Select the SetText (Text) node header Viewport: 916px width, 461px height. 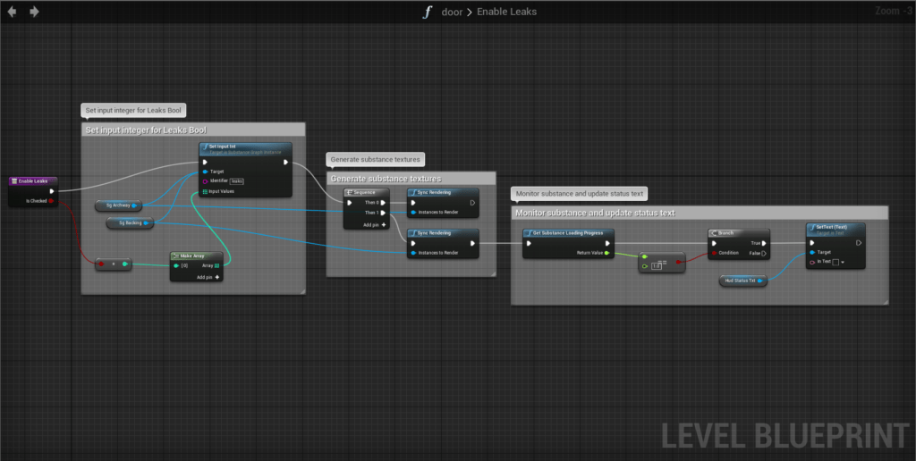click(835, 230)
